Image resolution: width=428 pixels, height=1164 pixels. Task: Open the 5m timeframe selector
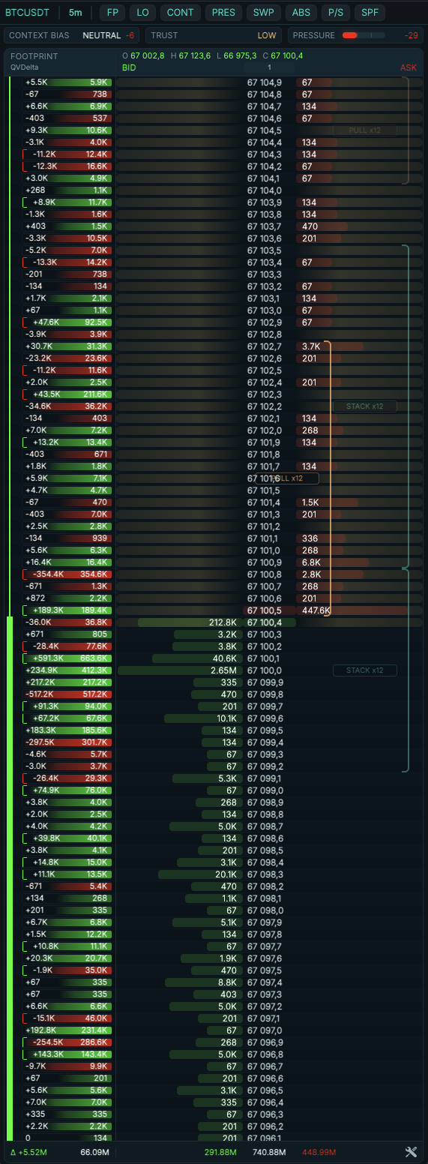(76, 12)
